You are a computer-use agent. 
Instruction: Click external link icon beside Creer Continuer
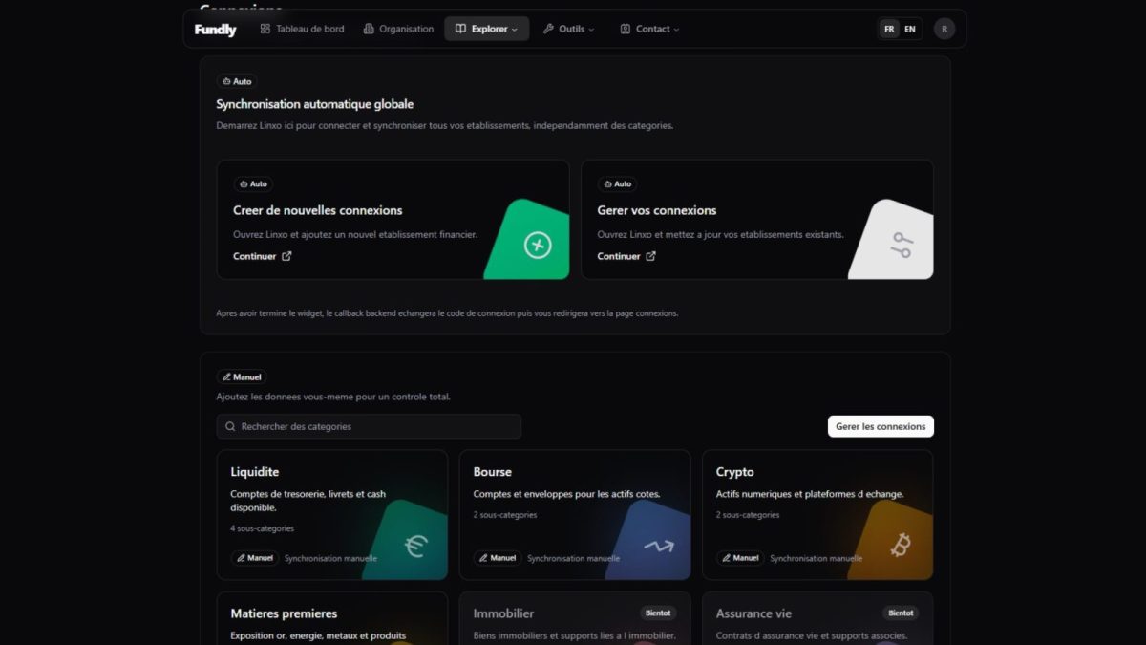coord(286,256)
